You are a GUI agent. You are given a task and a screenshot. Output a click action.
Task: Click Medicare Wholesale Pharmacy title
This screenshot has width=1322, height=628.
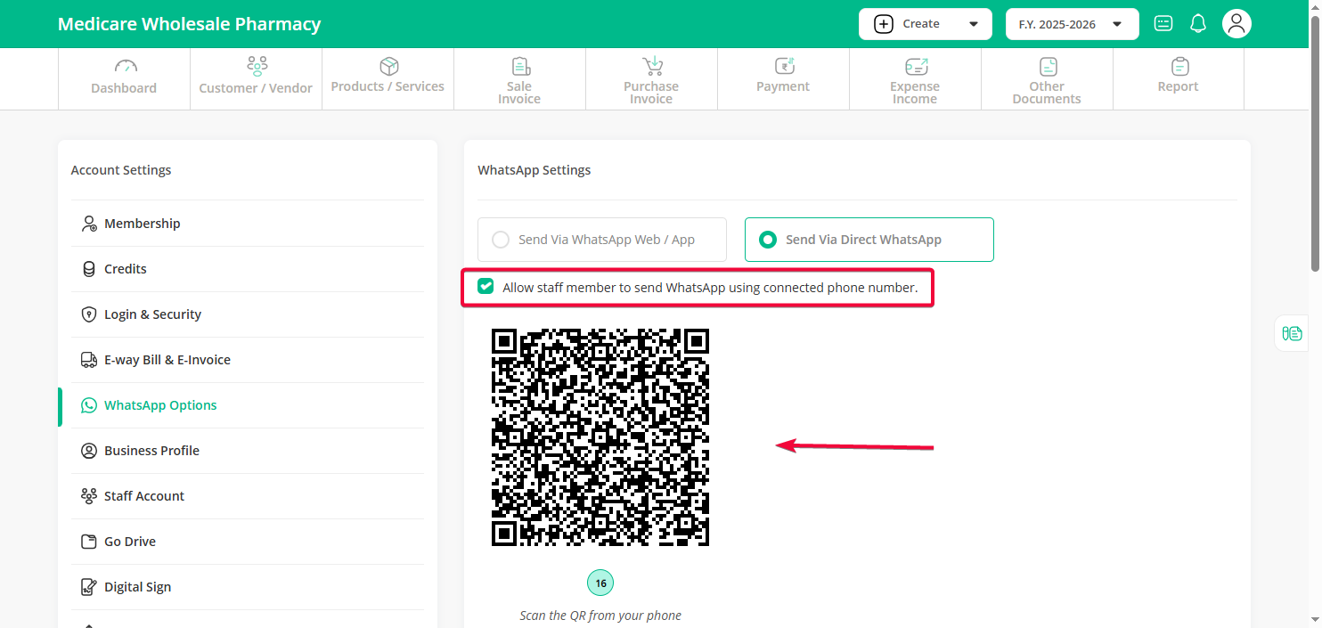point(189,24)
